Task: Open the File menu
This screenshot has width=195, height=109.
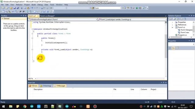Action: [x=2, y=5]
